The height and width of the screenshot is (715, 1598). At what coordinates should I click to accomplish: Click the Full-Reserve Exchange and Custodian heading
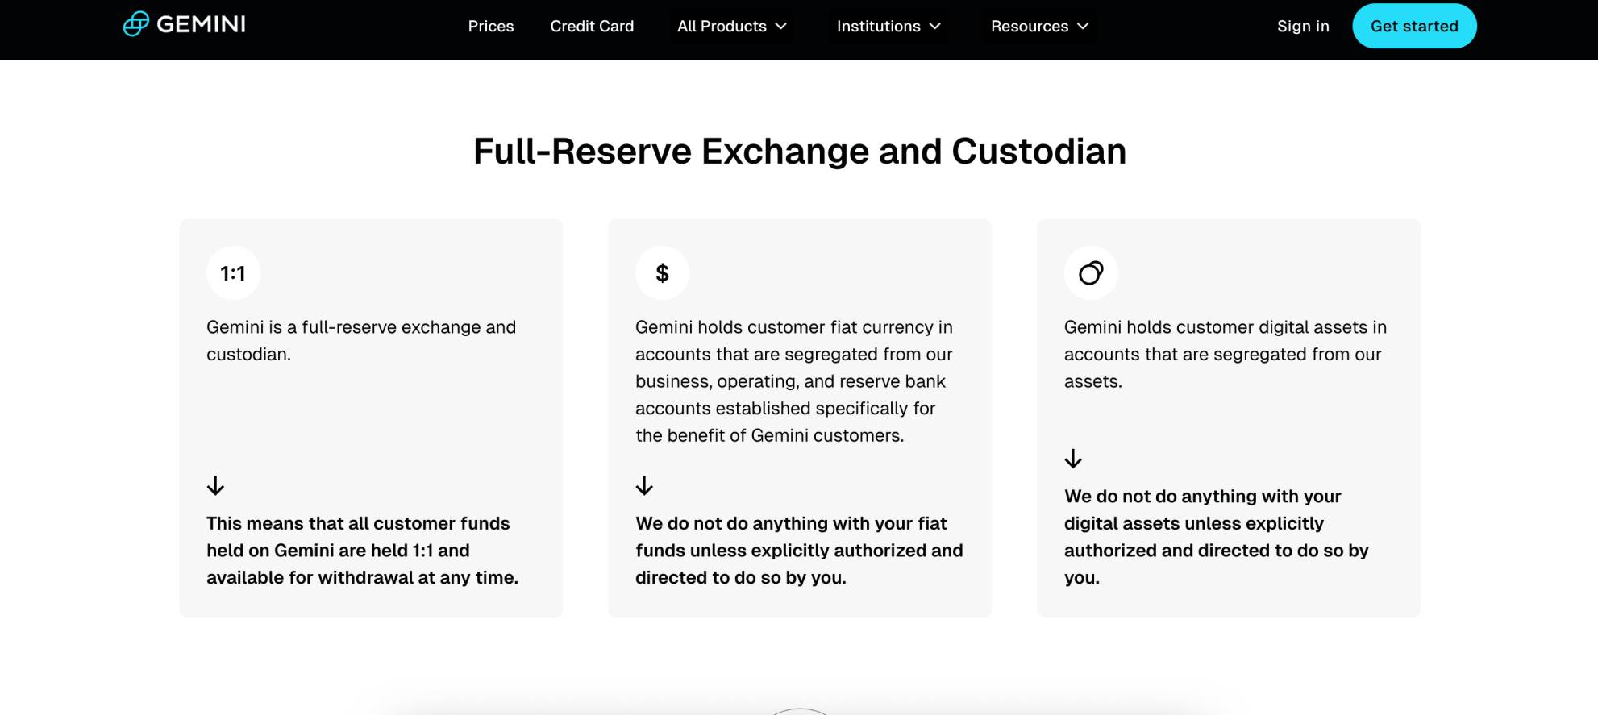tap(799, 150)
